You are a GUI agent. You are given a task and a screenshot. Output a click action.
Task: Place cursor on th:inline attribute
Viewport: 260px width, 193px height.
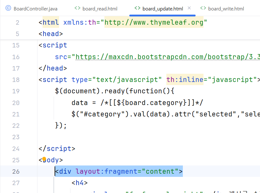tap(185, 80)
